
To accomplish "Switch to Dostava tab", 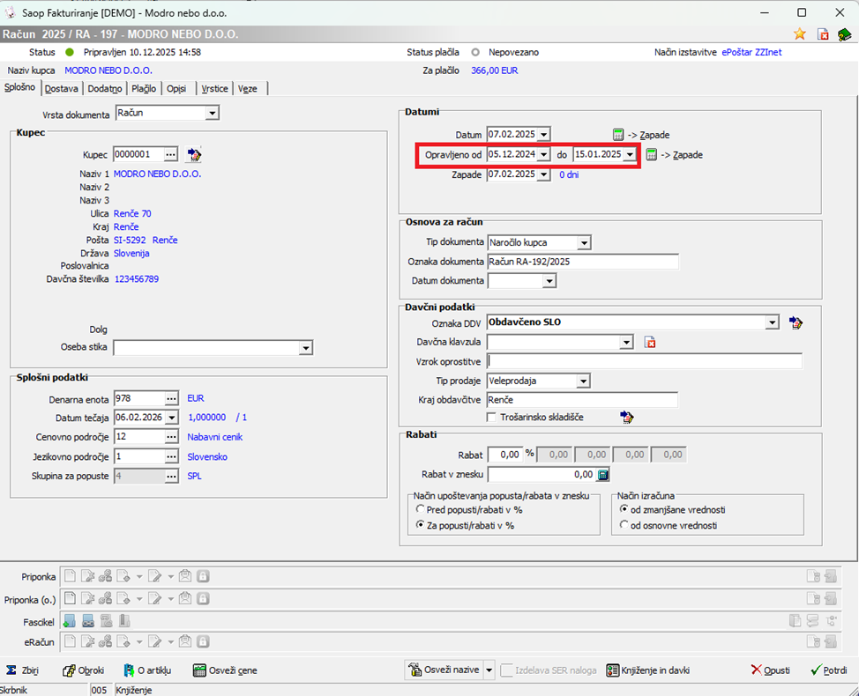I will (x=62, y=89).
